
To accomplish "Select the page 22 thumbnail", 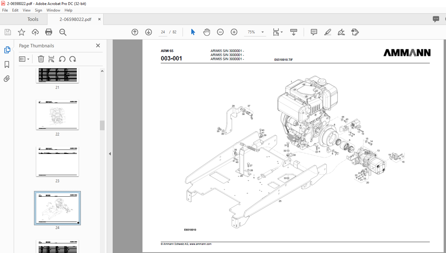I will [57, 115].
